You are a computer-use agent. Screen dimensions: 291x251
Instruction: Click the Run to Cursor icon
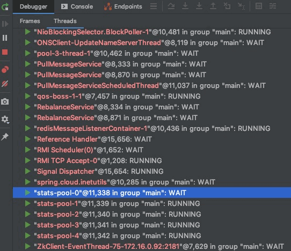(x=241, y=6)
